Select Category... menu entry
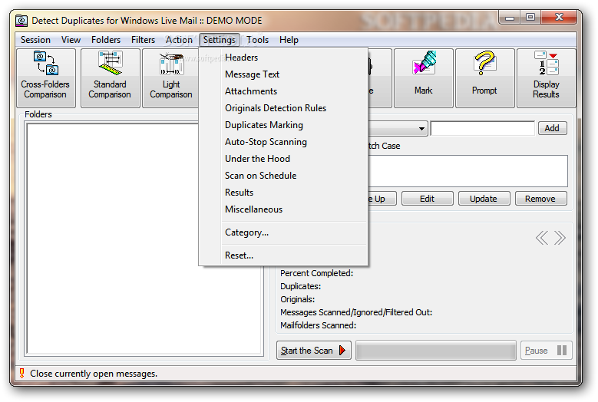The image size is (598, 402). 283,232
